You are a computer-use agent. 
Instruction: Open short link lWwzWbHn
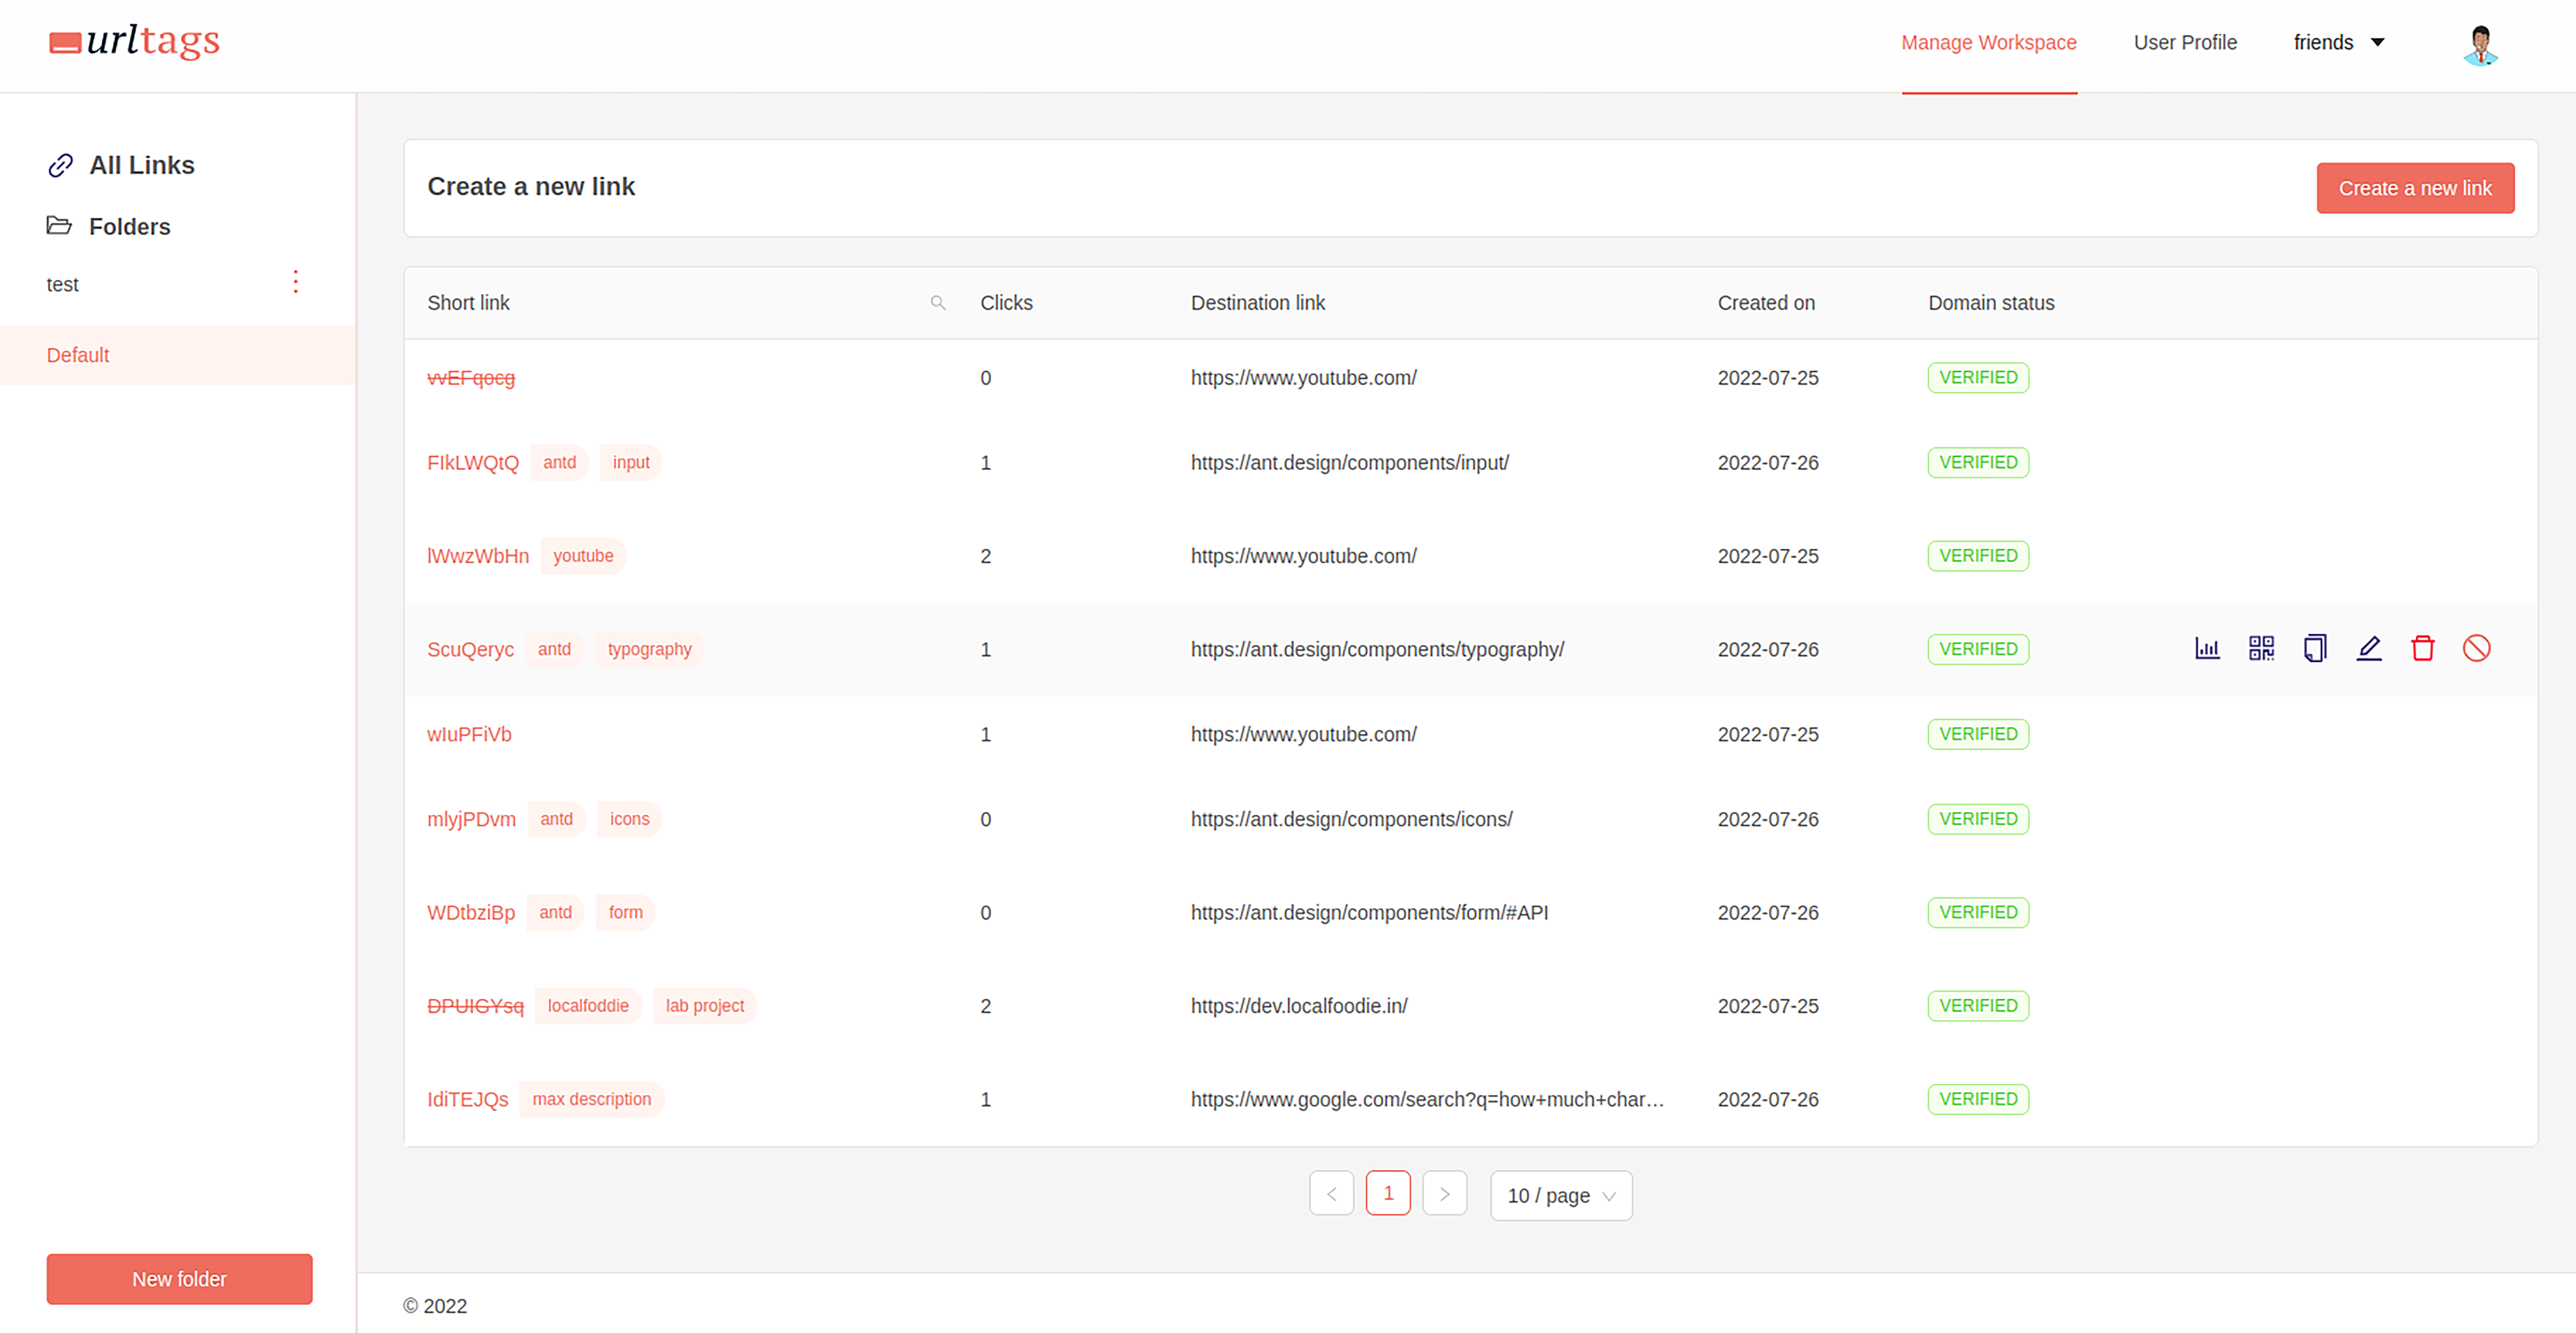(x=478, y=556)
